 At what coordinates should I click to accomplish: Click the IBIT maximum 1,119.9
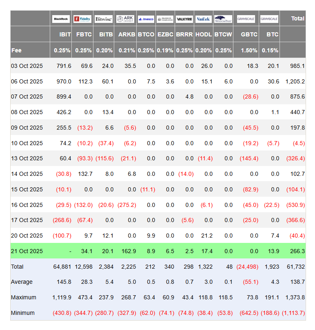62,297
